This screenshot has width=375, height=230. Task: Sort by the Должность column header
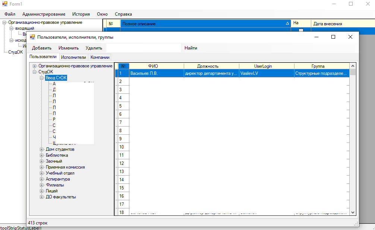pyautogui.click(x=211, y=66)
